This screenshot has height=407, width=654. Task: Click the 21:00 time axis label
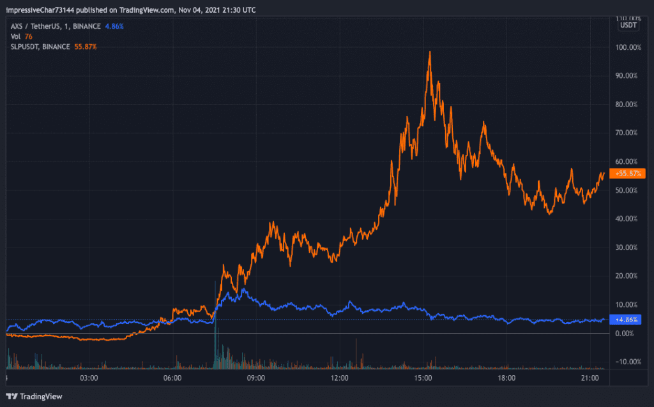589,378
